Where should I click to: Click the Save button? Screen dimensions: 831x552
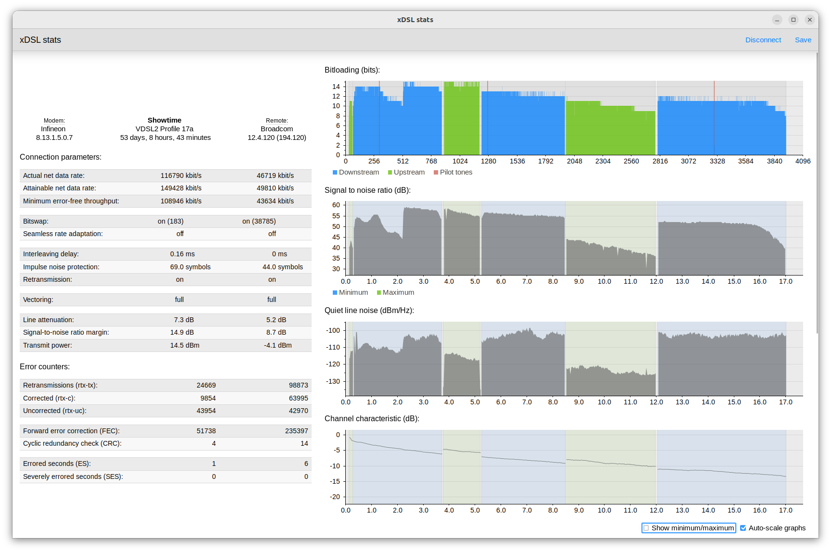click(803, 40)
